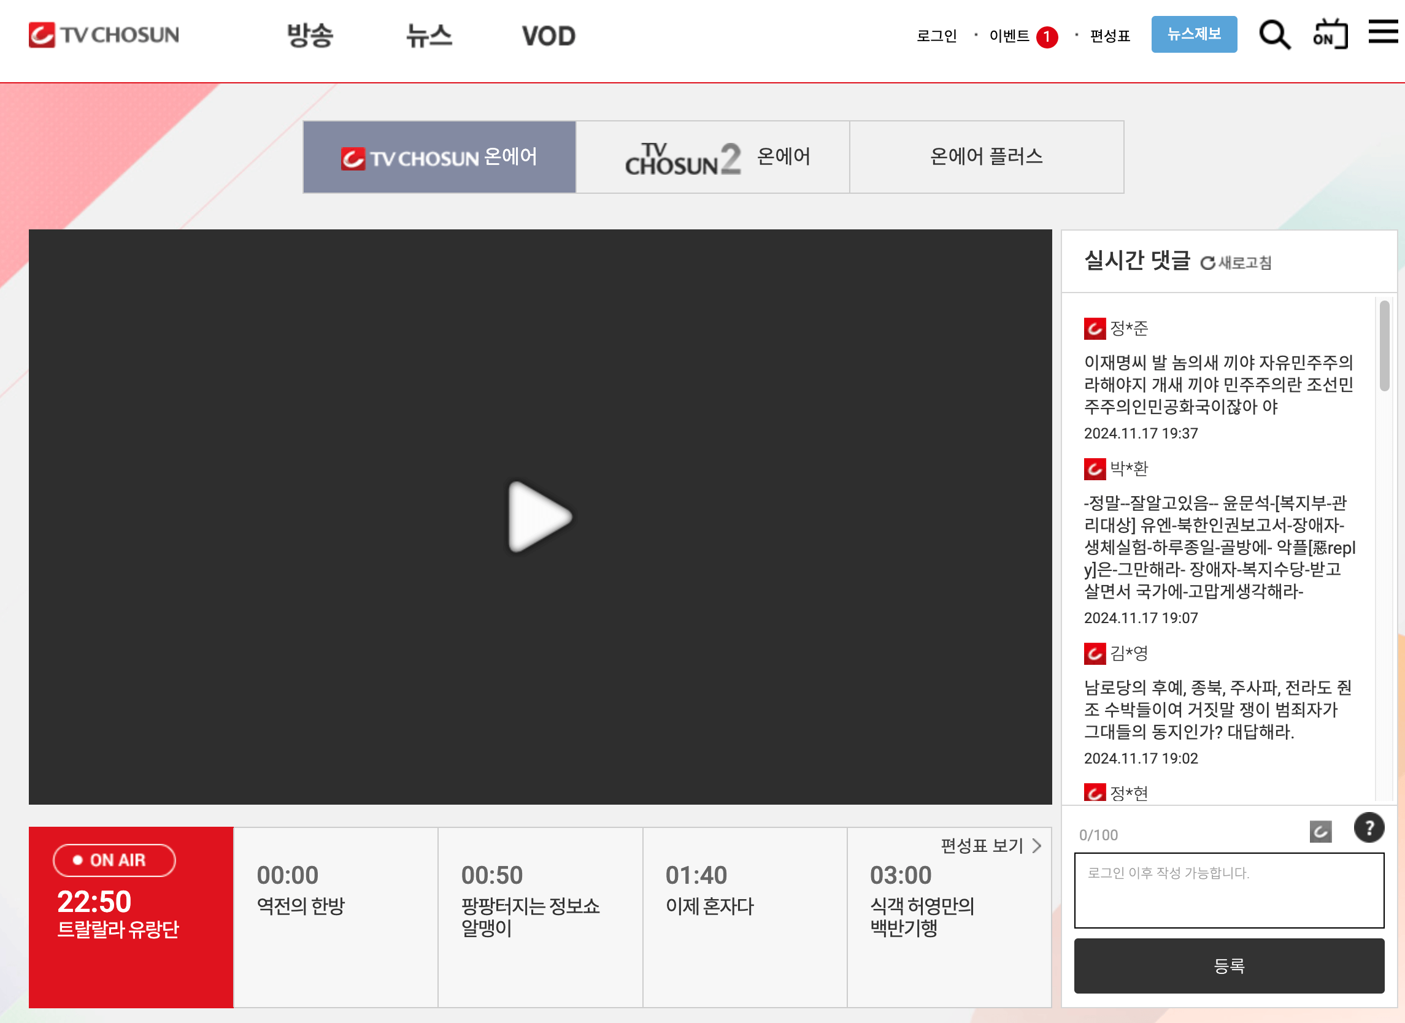Select the TV CHOSUN 온에어 tab

439,157
